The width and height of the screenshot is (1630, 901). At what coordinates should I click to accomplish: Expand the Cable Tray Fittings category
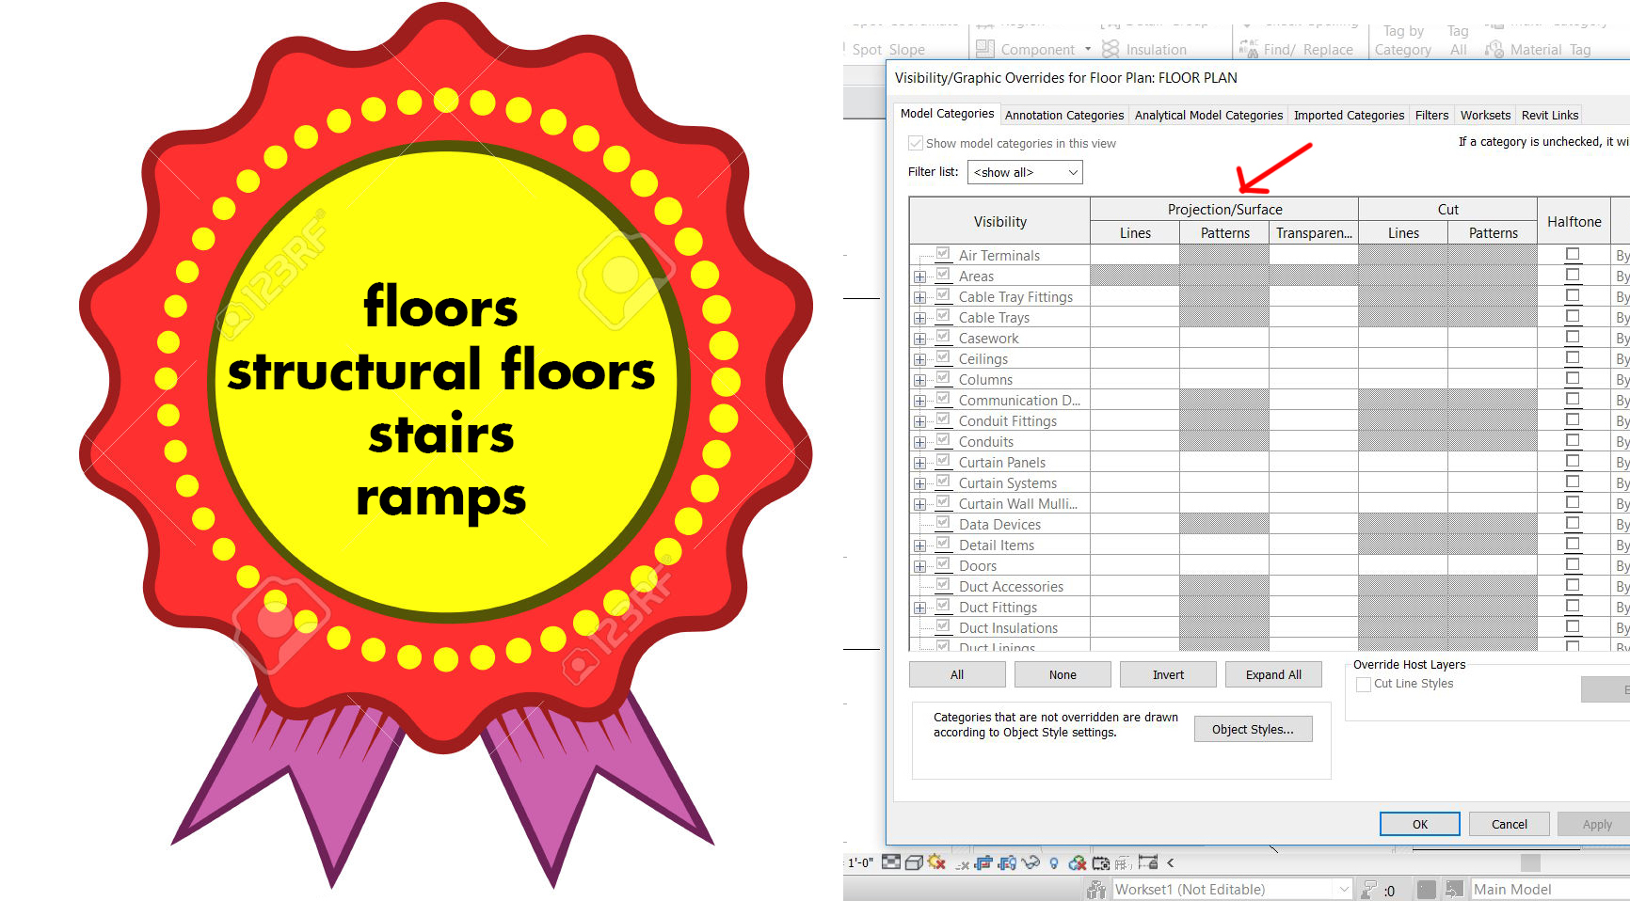tap(919, 297)
